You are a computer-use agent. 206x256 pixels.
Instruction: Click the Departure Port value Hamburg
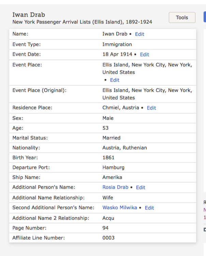[113, 167]
